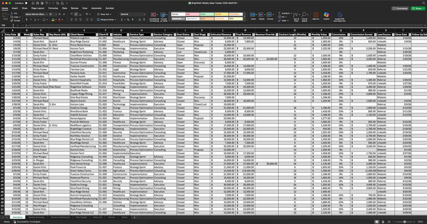Adjust the zoom slider in status bar

click(404, 222)
